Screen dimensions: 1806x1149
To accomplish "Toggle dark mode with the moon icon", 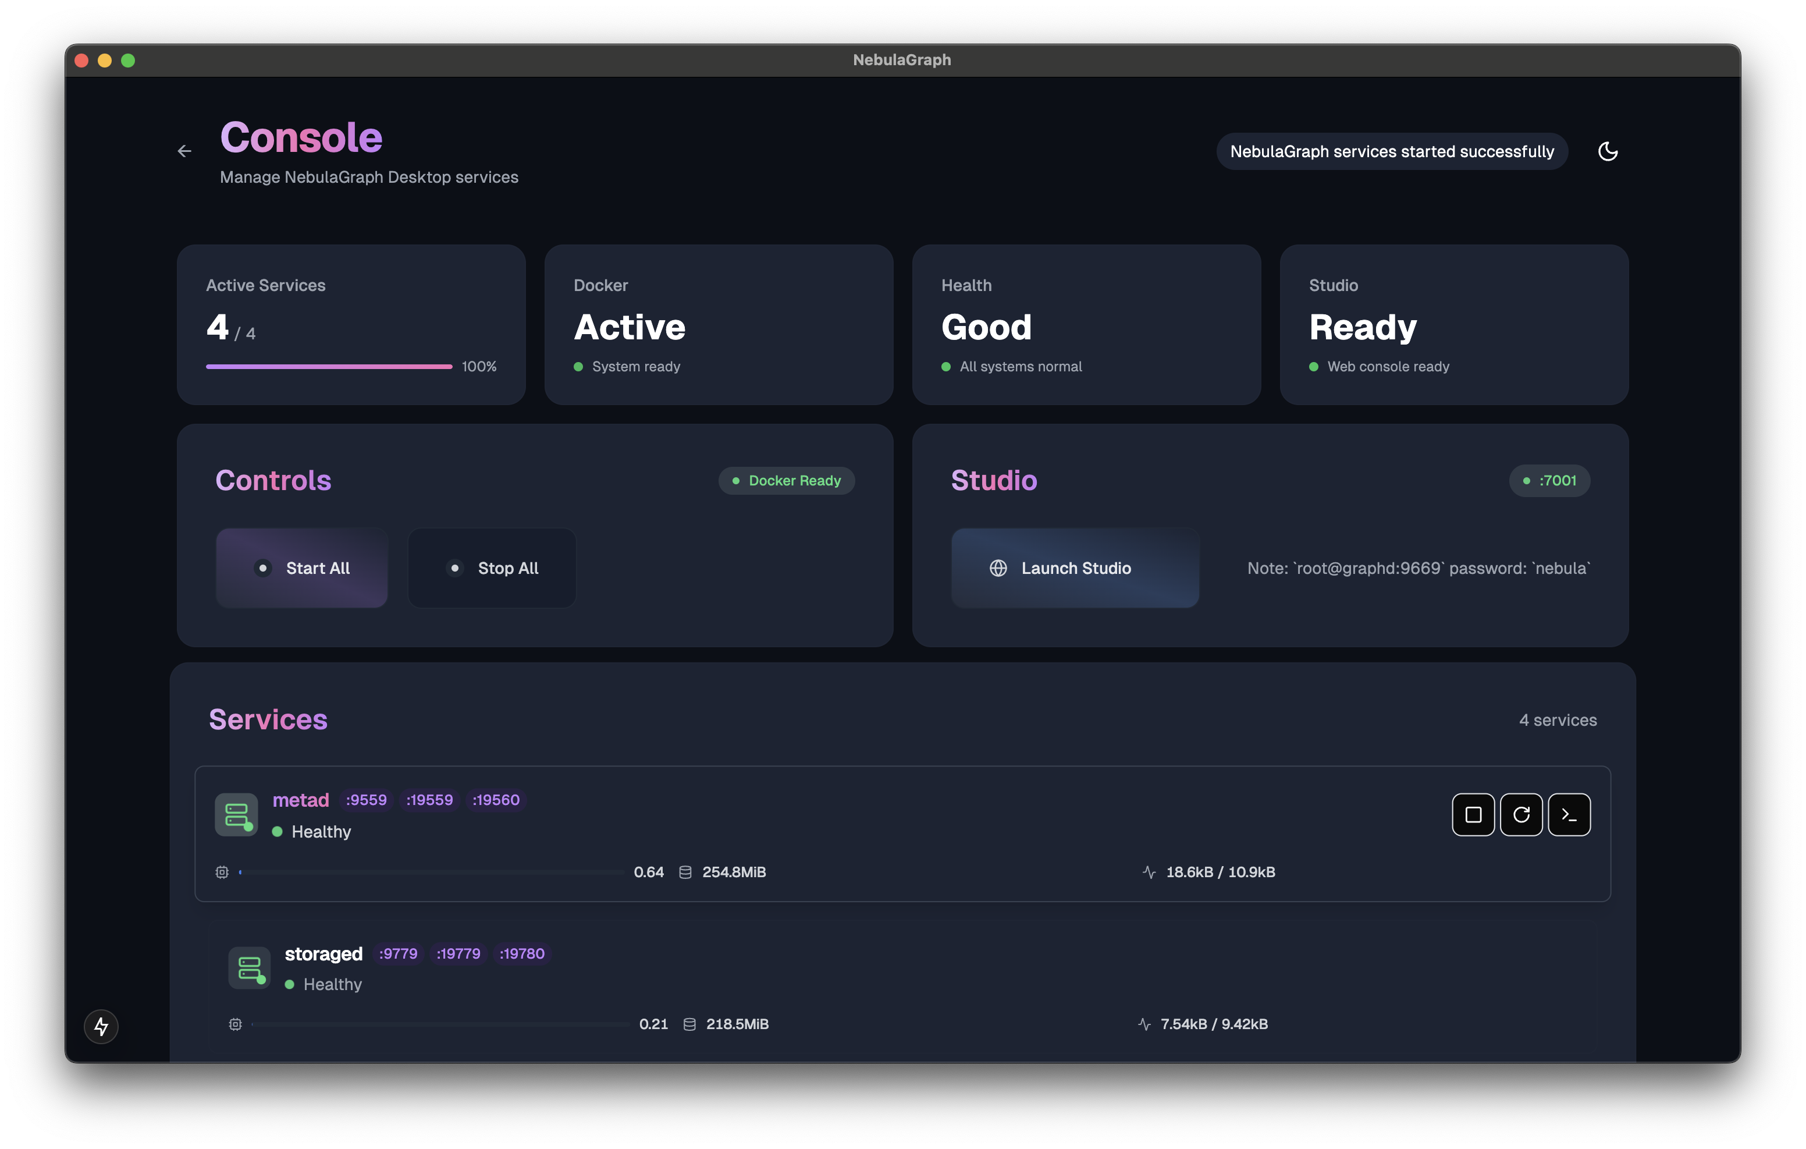I will (1607, 151).
